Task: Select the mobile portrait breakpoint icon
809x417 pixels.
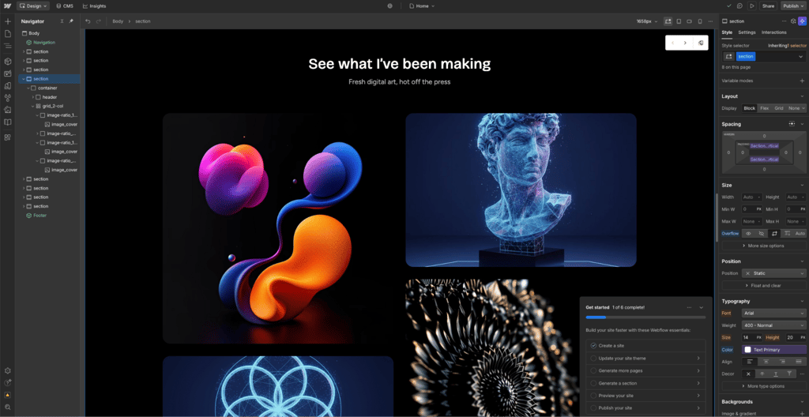Action: (x=700, y=21)
